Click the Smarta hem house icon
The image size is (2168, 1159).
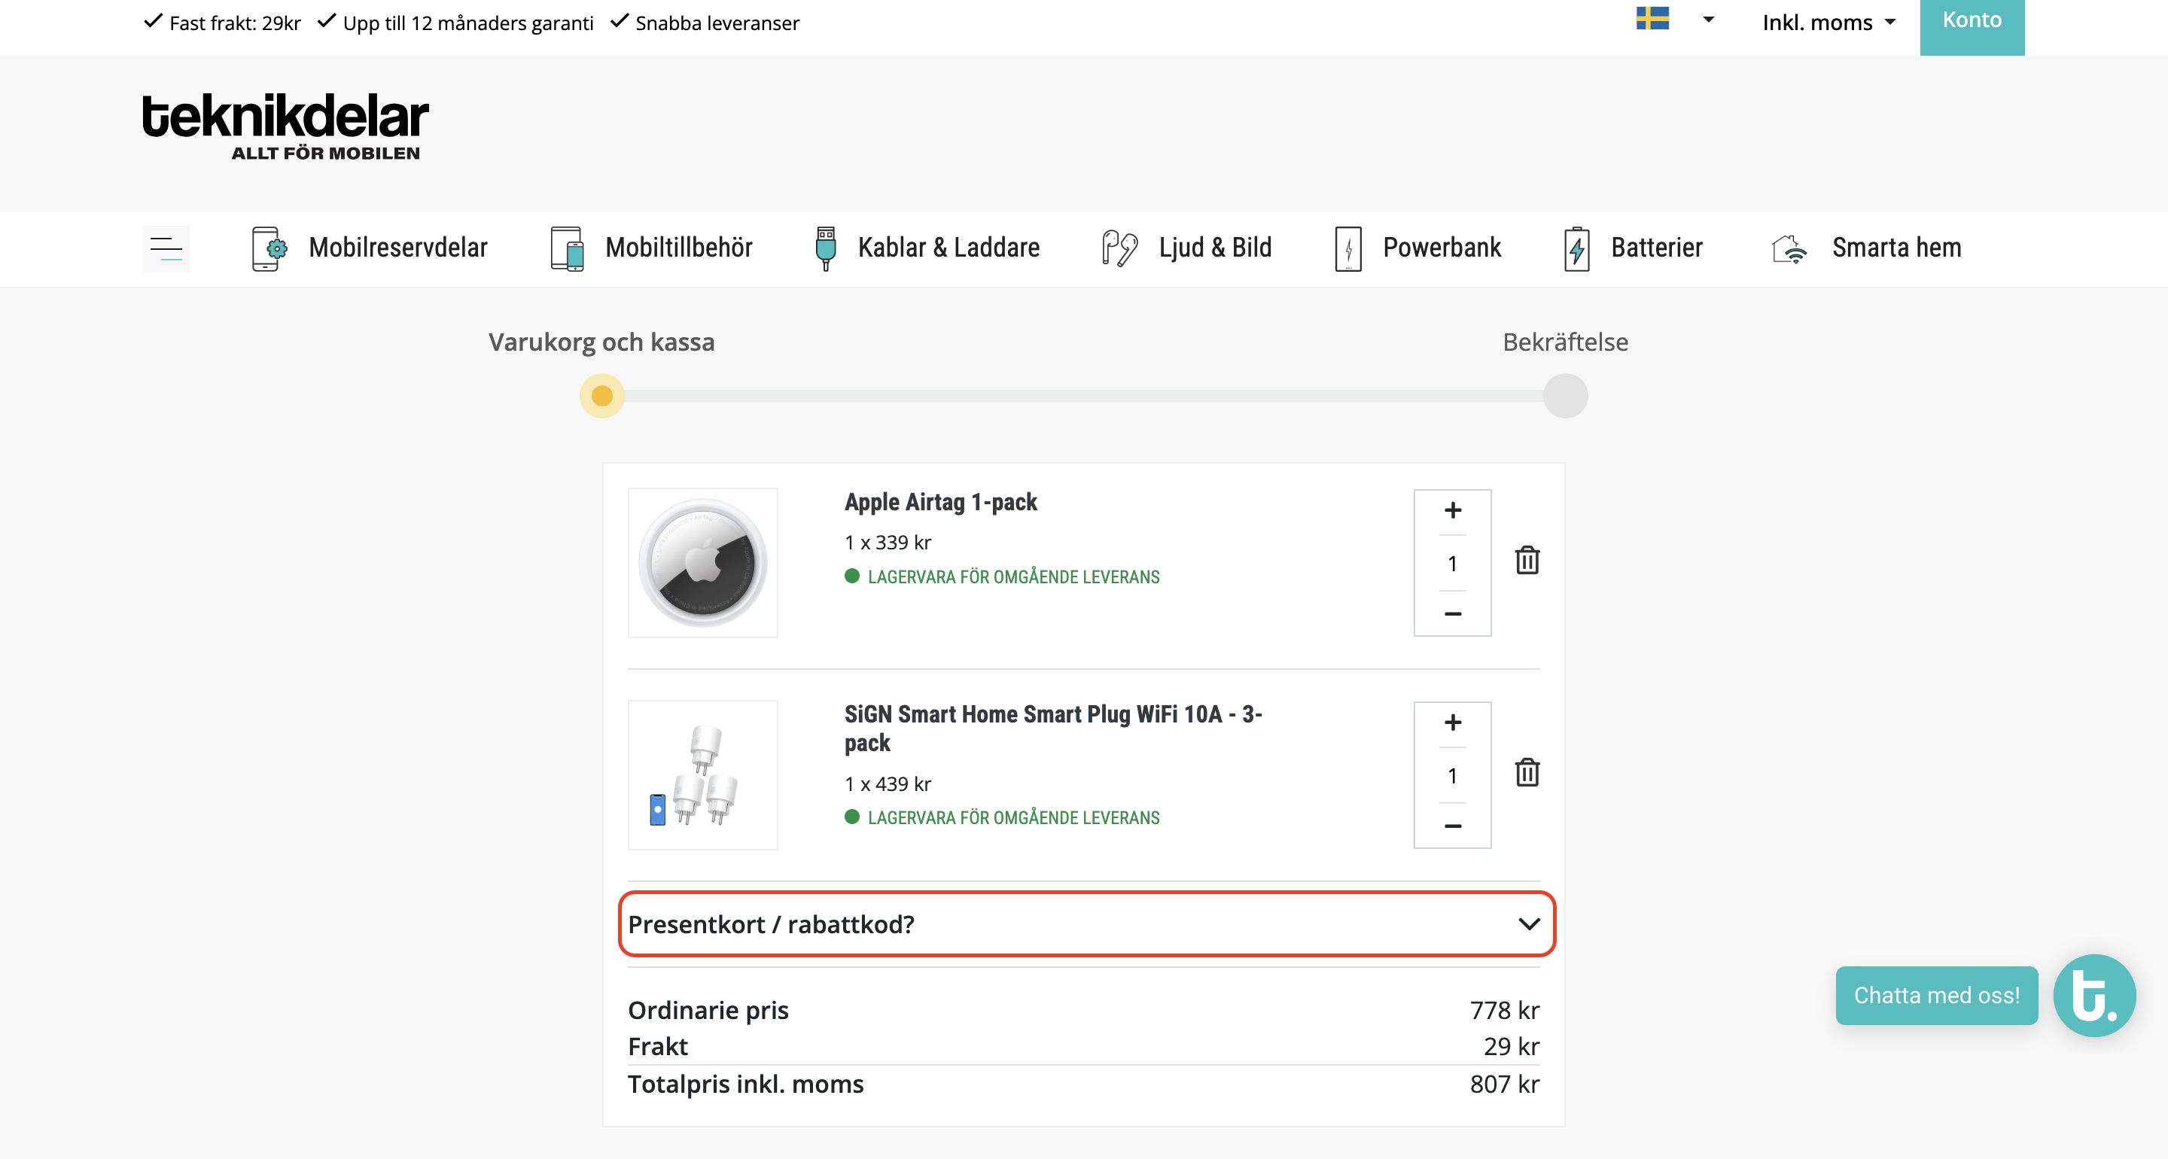click(1789, 248)
